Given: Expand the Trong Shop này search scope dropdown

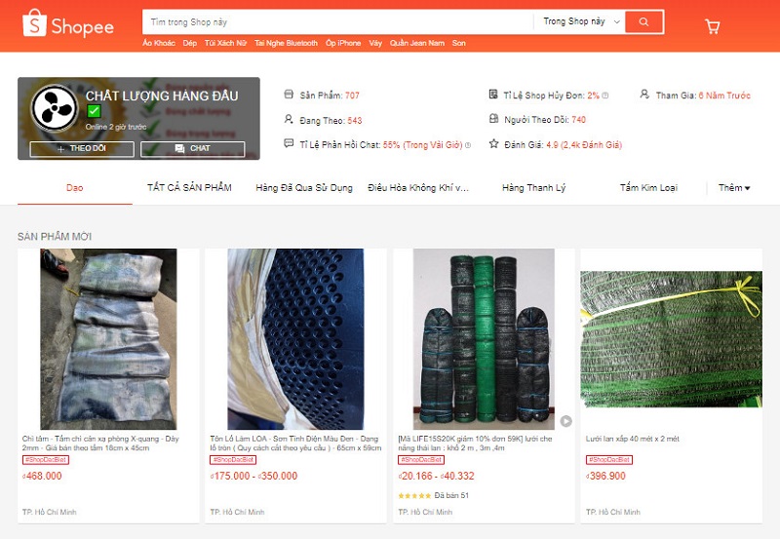Looking at the screenshot, I should (580, 21).
